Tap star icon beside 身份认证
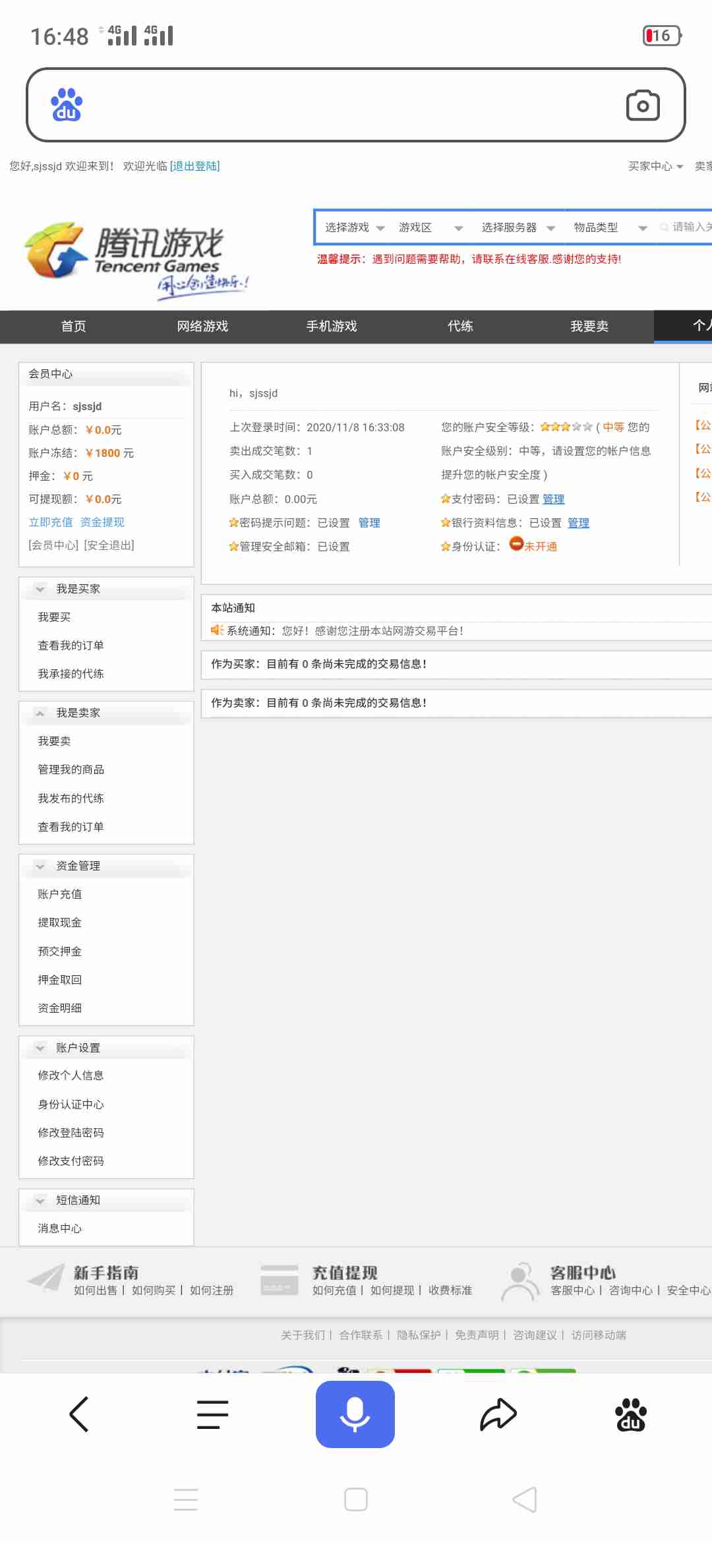The image size is (712, 1543). [446, 547]
